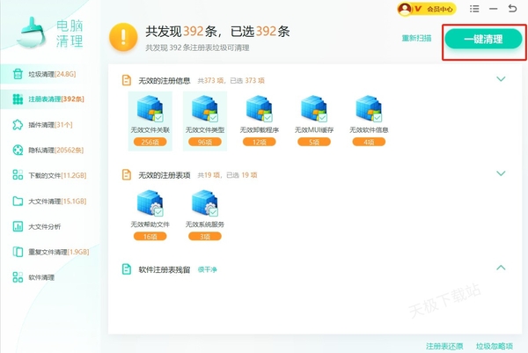Click the 软件清理 sidebar icon
The height and width of the screenshot is (353, 528).
point(18,277)
